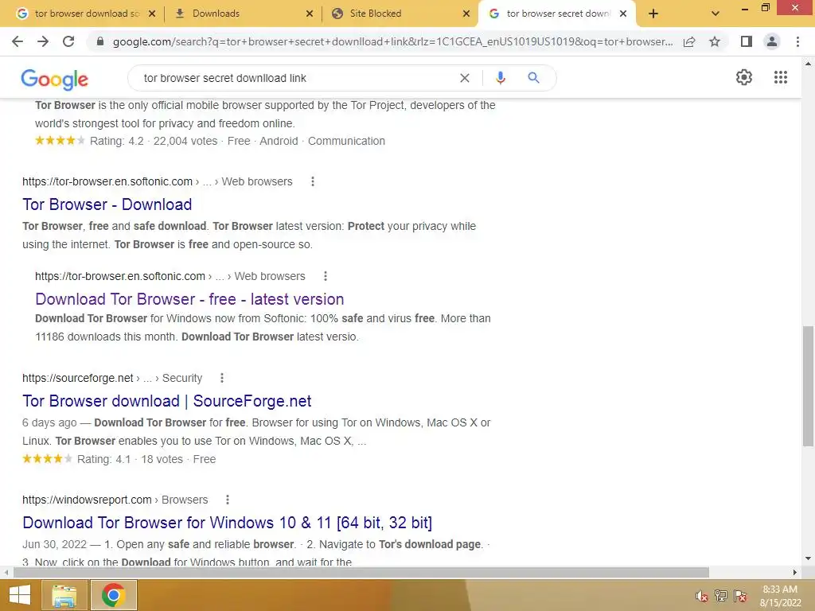Open Action Center flag icon
Image resolution: width=815 pixels, height=611 pixels.
point(741,596)
